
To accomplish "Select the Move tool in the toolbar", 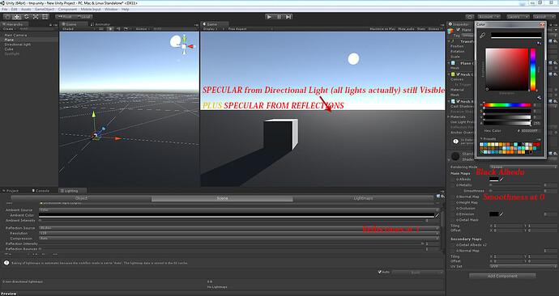I will (x=17, y=17).
